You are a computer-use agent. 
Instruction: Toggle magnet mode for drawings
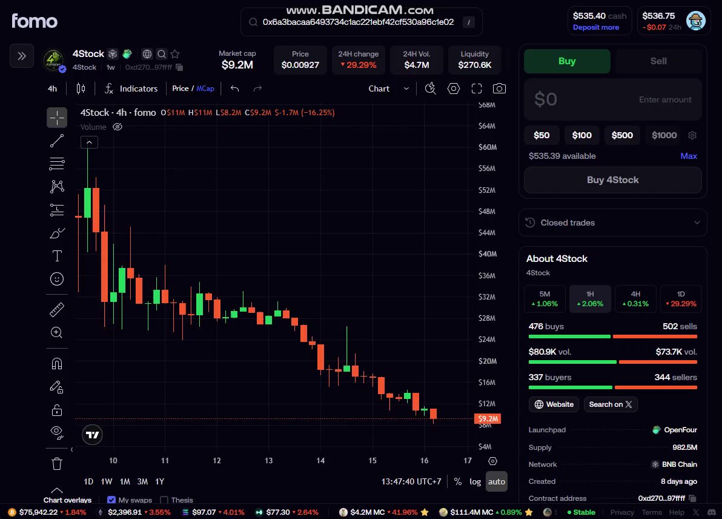pos(57,364)
